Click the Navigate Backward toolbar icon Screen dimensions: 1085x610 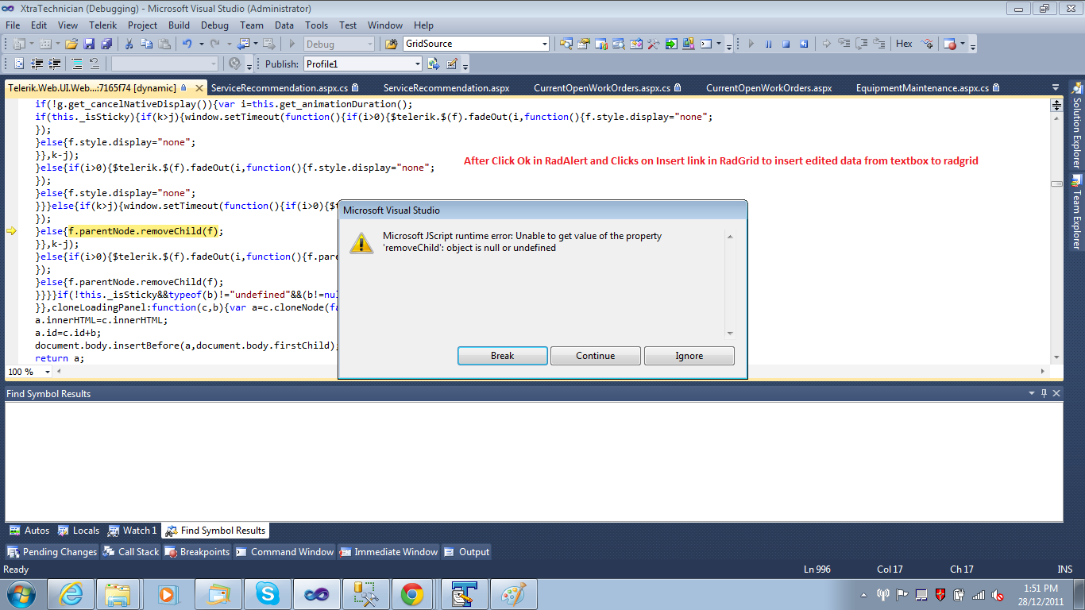[x=243, y=44]
